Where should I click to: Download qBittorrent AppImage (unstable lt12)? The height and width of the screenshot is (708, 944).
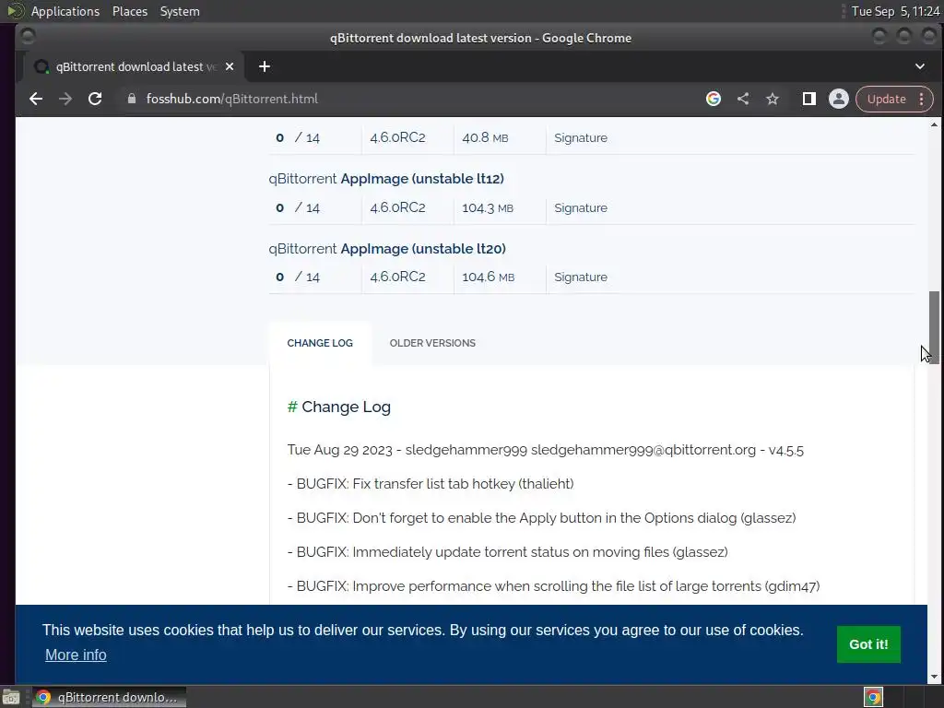tap(386, 179)
